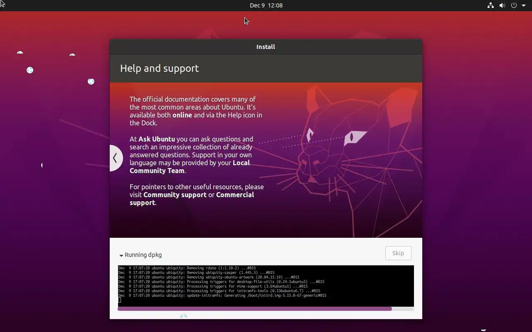The image size is (532, 332).
Task: Click the 'Help and support' heading
Action: coord(160,68)
